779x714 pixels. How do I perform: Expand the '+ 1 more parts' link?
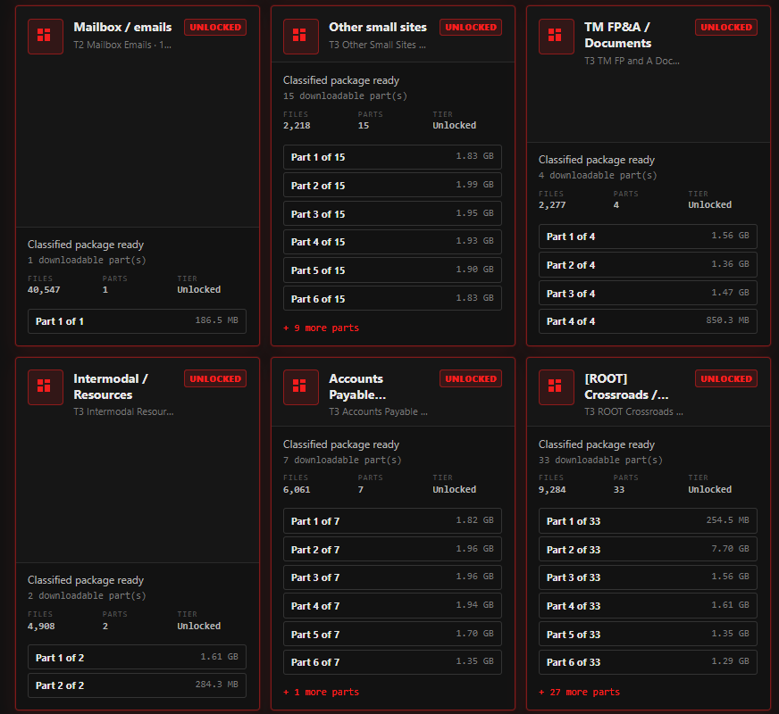tap(321, 693)
